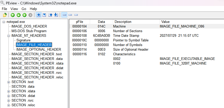Select IMAGE_DOS_HEADER in the tree
Image resolution: width=224 pixels, height=108 pixels.
point(29,26)
